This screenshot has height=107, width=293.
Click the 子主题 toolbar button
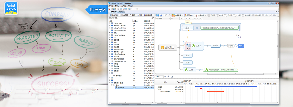click(x=228, y=15)
